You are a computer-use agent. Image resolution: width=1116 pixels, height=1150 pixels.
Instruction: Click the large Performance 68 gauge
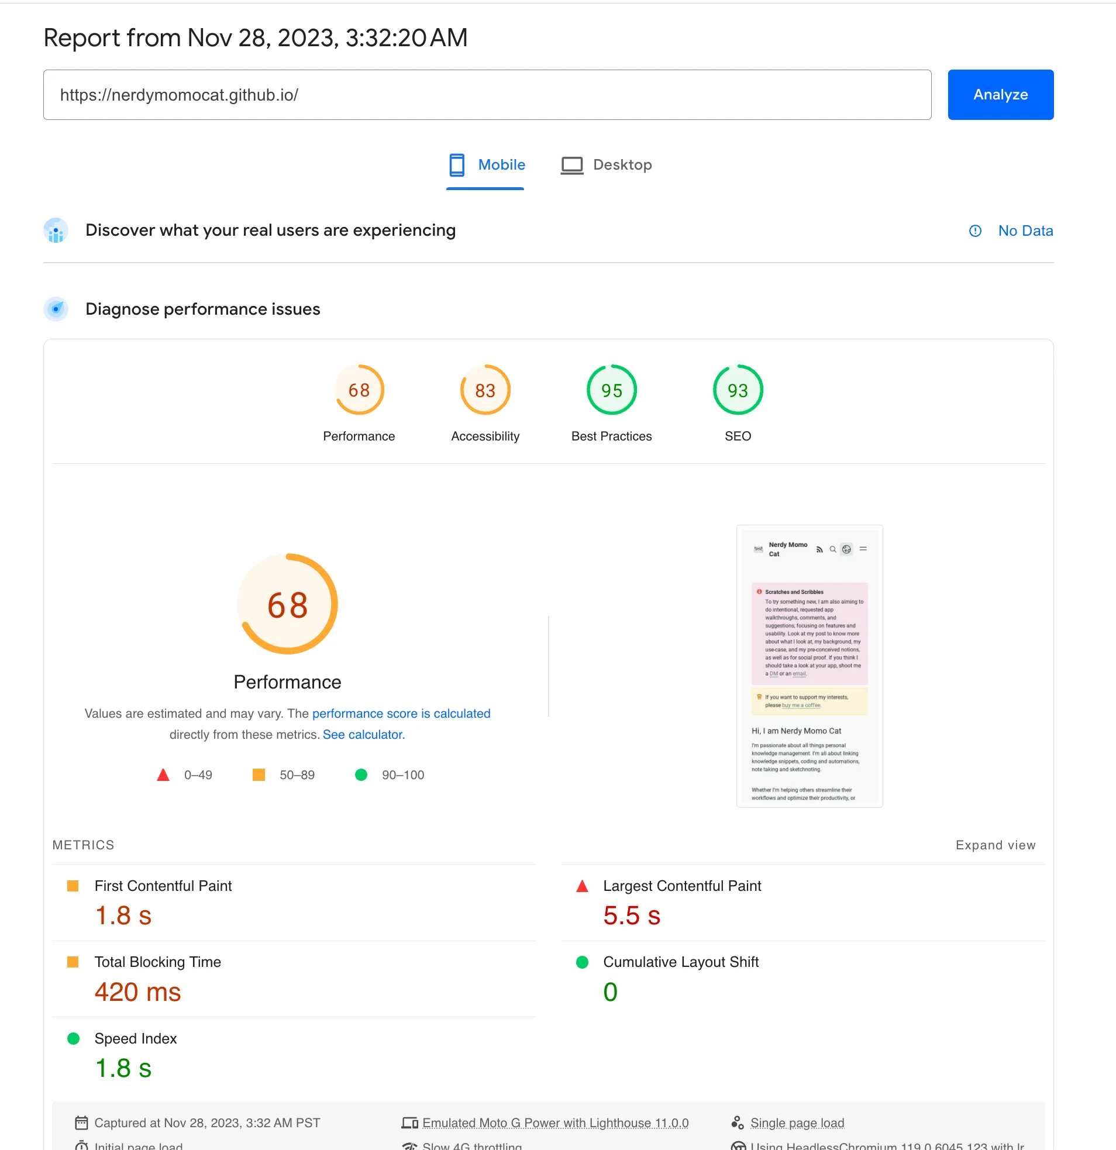(287, 604)
